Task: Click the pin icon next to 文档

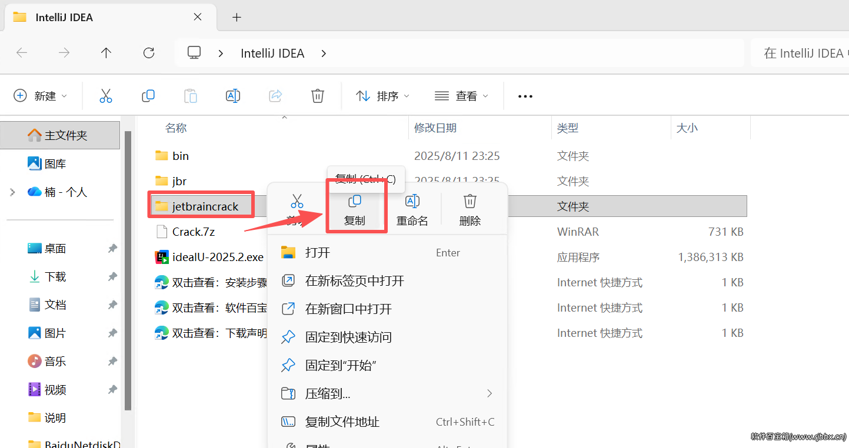Action: click(x=112, y=305)
